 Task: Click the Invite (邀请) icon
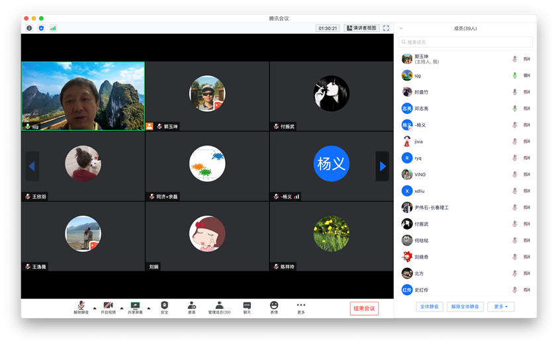(191, 306)
